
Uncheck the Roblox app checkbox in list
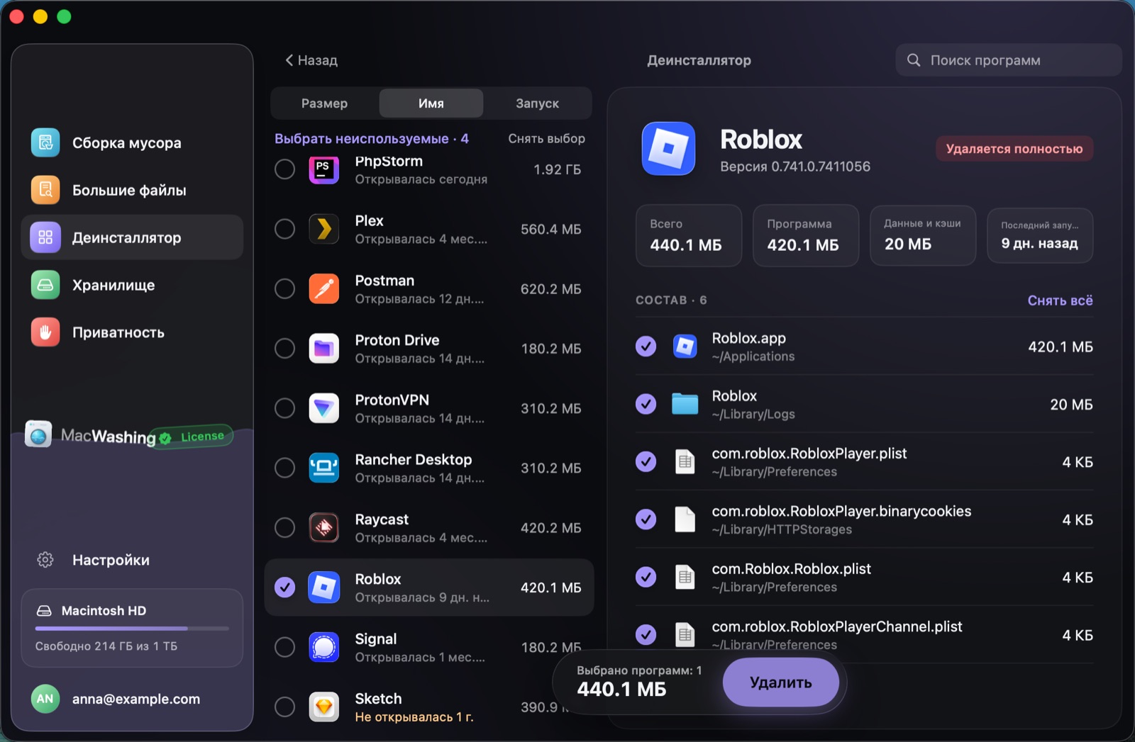(284, 588)
